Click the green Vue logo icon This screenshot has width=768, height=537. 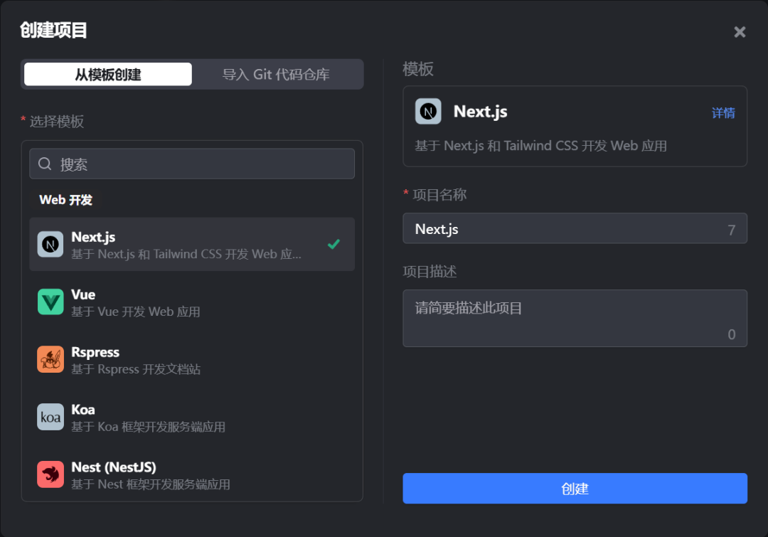(x=50, y=302)
